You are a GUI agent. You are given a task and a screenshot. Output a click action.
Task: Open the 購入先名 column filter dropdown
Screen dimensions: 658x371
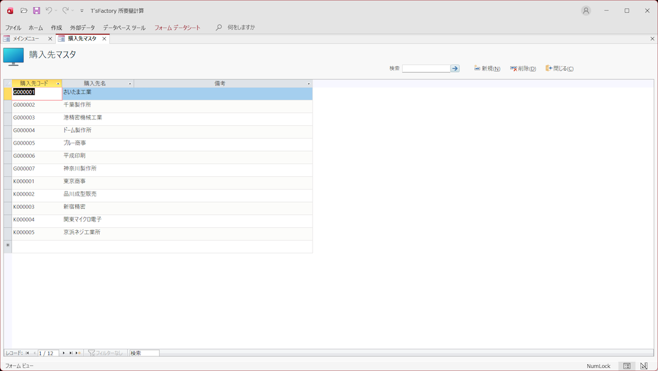pyautogui.click(x=130, y=84)
